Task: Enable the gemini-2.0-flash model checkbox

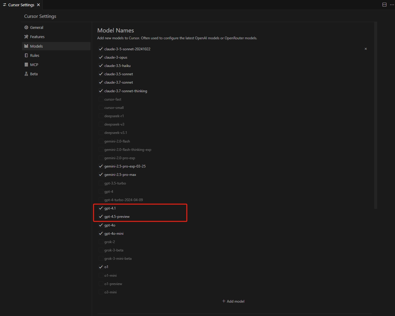Action: point(101,141)
